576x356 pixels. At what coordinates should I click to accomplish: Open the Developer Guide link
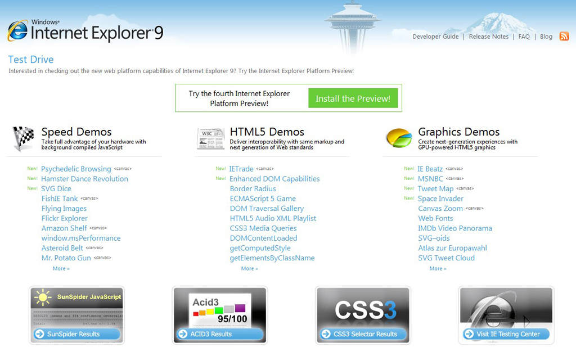point(435,37)
